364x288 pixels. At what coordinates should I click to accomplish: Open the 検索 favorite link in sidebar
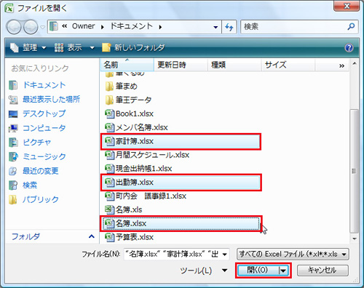(x=30, y=185)
